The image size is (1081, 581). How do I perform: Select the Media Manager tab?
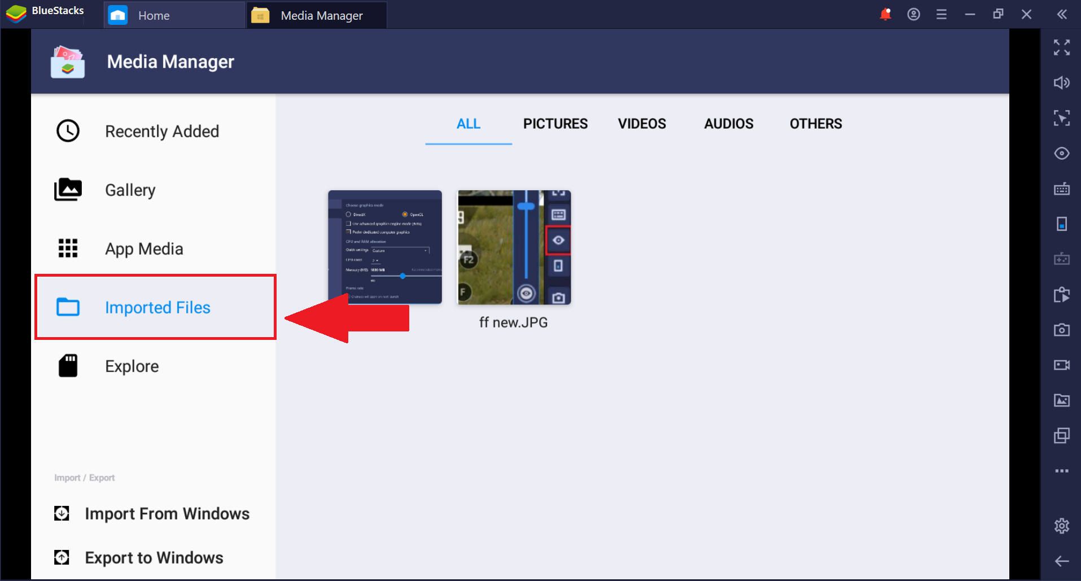pos(317,15)
